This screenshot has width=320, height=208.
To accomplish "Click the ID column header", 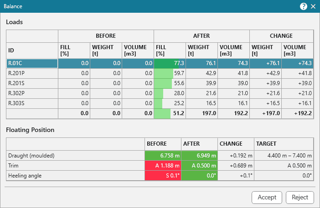I will coord(32,51).
